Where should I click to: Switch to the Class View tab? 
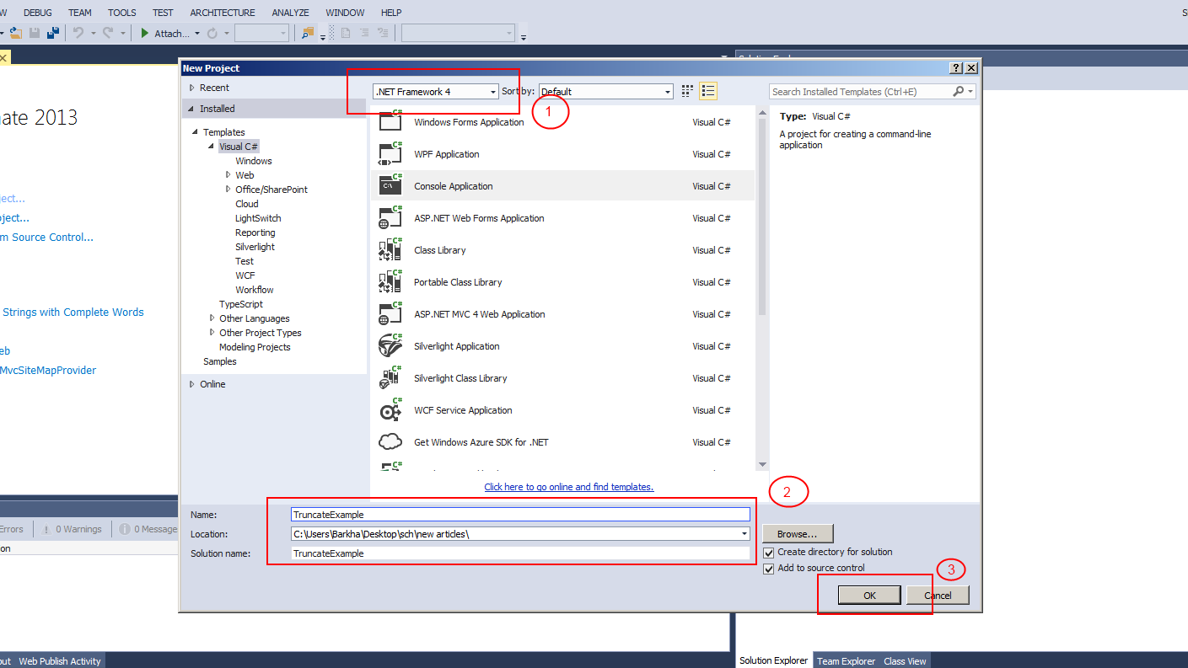[x=905, y=661]
